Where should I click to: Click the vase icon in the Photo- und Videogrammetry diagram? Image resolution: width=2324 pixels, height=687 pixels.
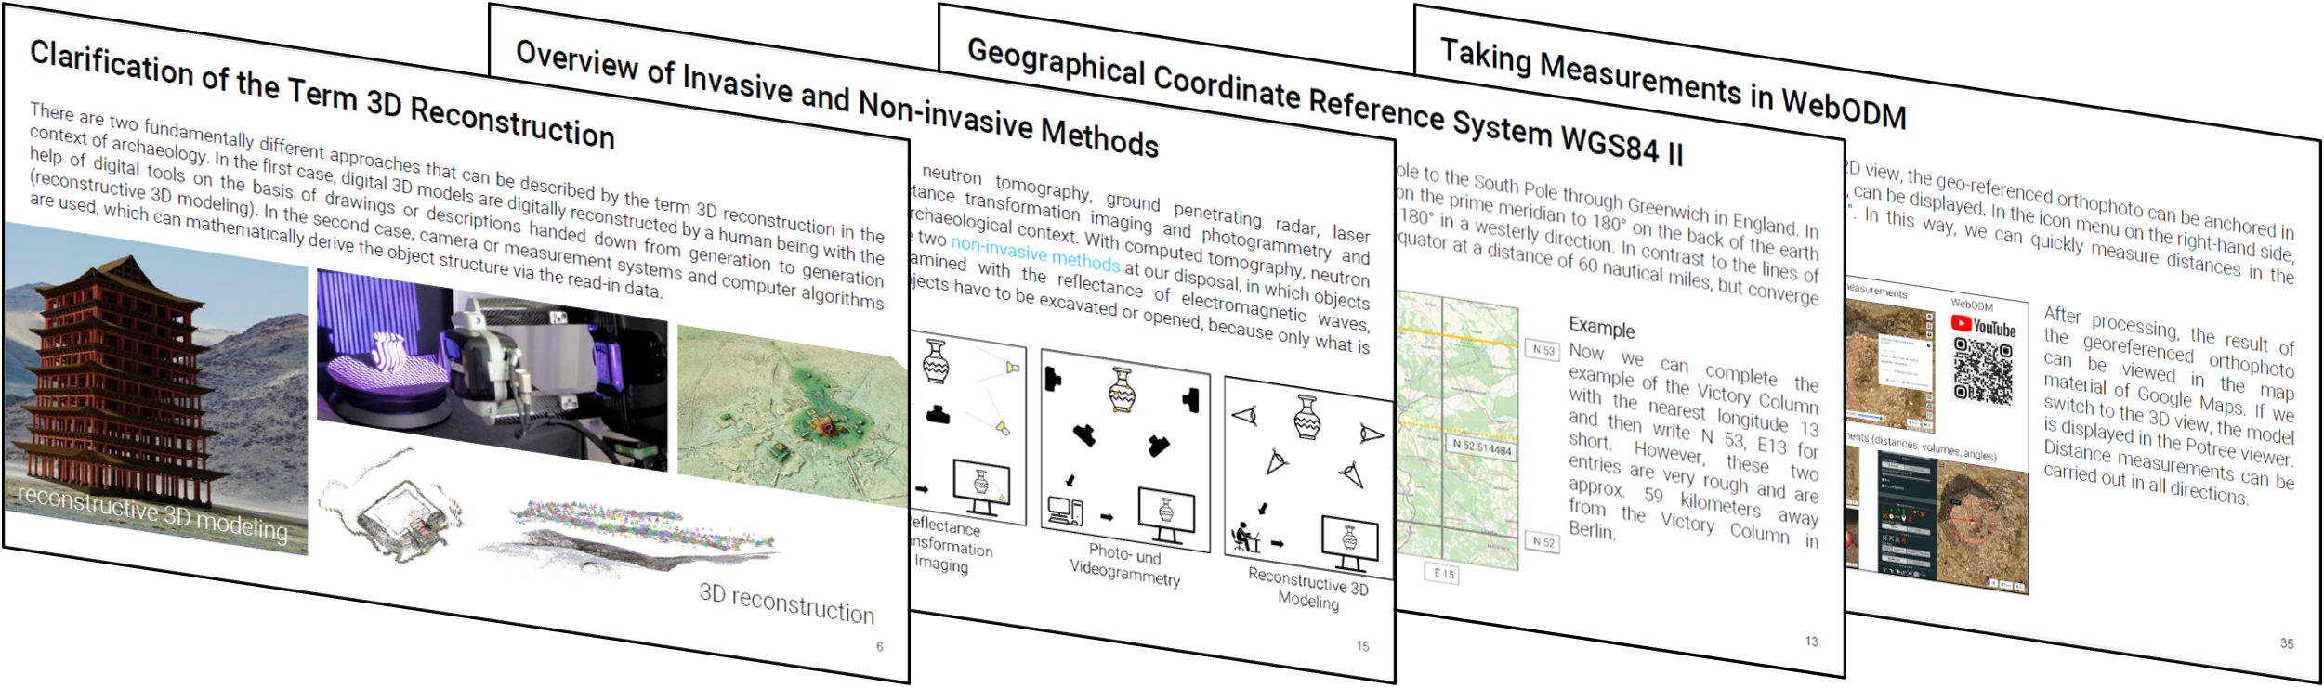pyautogui.click(x=1123, y=390)
